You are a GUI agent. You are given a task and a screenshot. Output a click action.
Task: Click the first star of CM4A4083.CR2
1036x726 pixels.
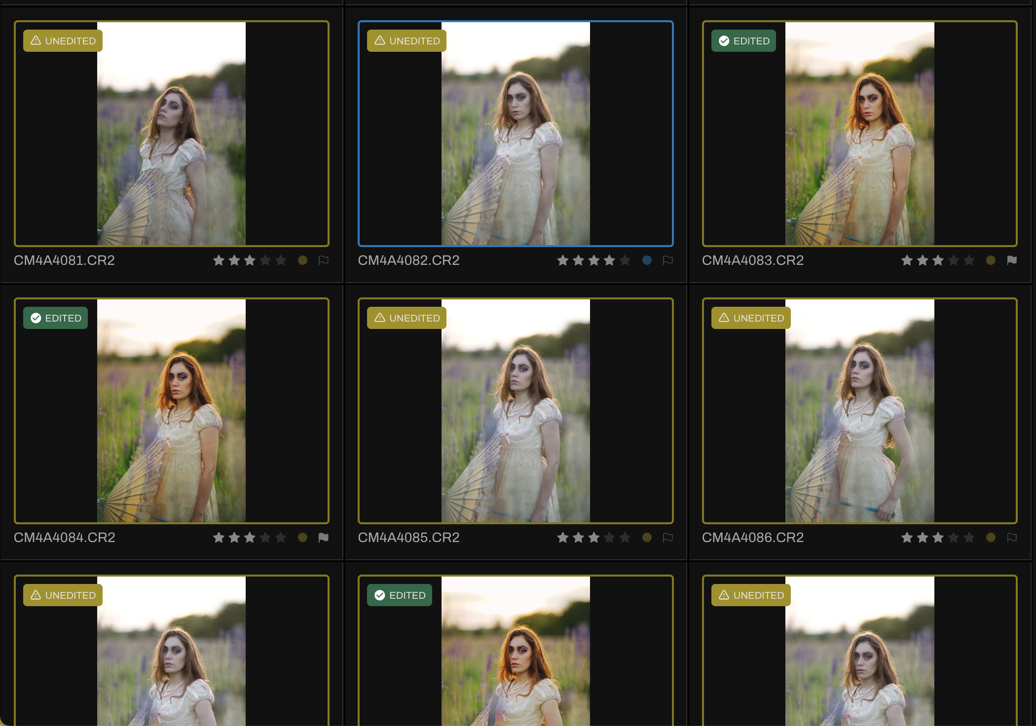pos(907,260)
